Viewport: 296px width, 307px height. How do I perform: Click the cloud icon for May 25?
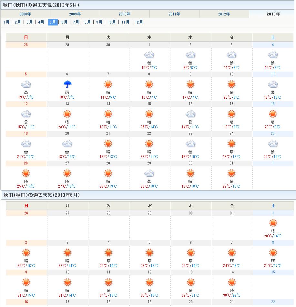tap(273, 144)
